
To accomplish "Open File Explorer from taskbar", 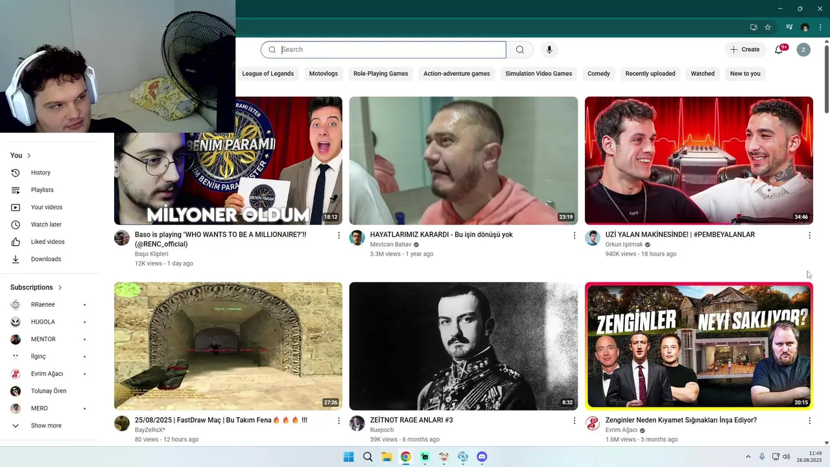I will (x=386, y=457).
